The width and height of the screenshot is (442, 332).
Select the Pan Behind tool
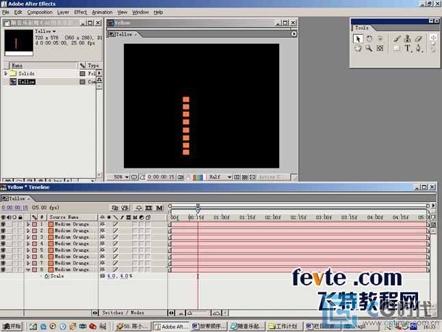pos(380,48)
